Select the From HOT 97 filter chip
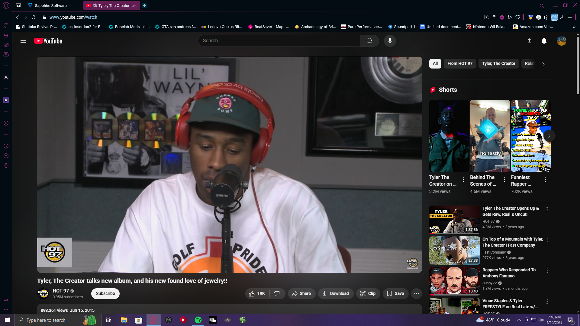 (x=459, y=63)
